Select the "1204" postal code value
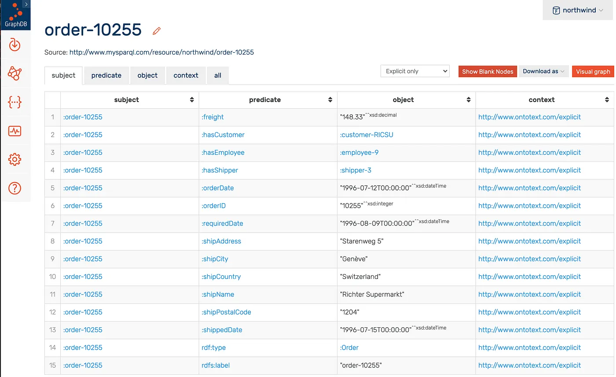The width and height of the screenshot is (616, 377). tap(350, 312)
